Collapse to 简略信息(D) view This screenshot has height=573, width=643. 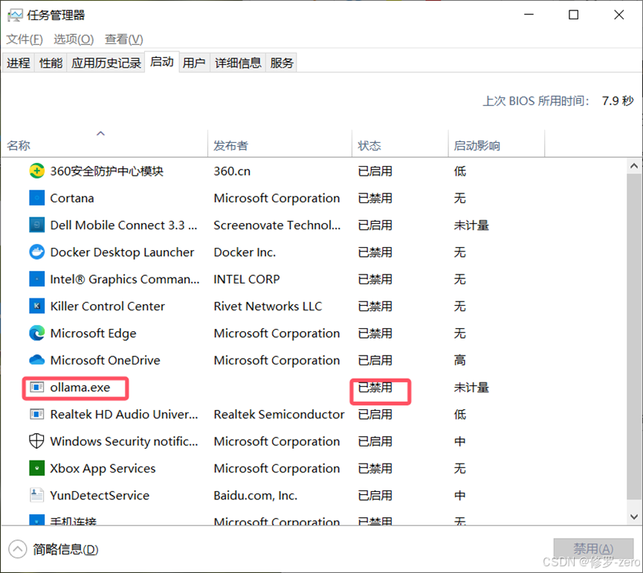click(x=54, y=549)
